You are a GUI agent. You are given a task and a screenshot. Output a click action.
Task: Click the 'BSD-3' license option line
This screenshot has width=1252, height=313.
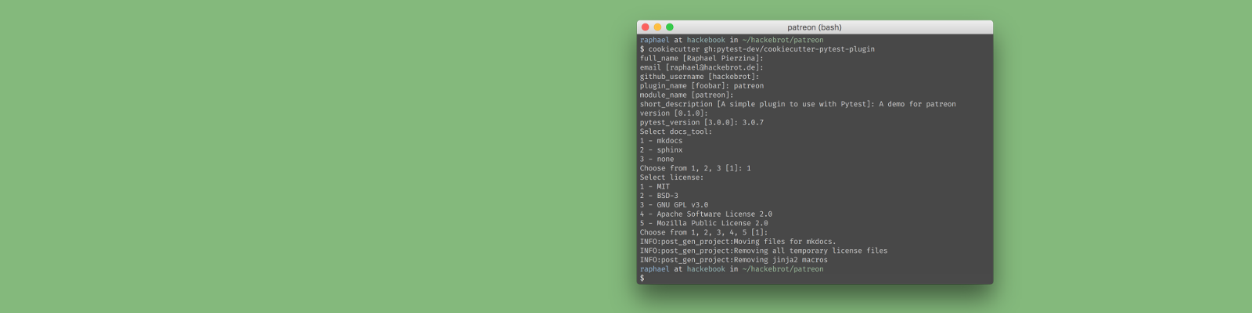(x=659, y=196)
